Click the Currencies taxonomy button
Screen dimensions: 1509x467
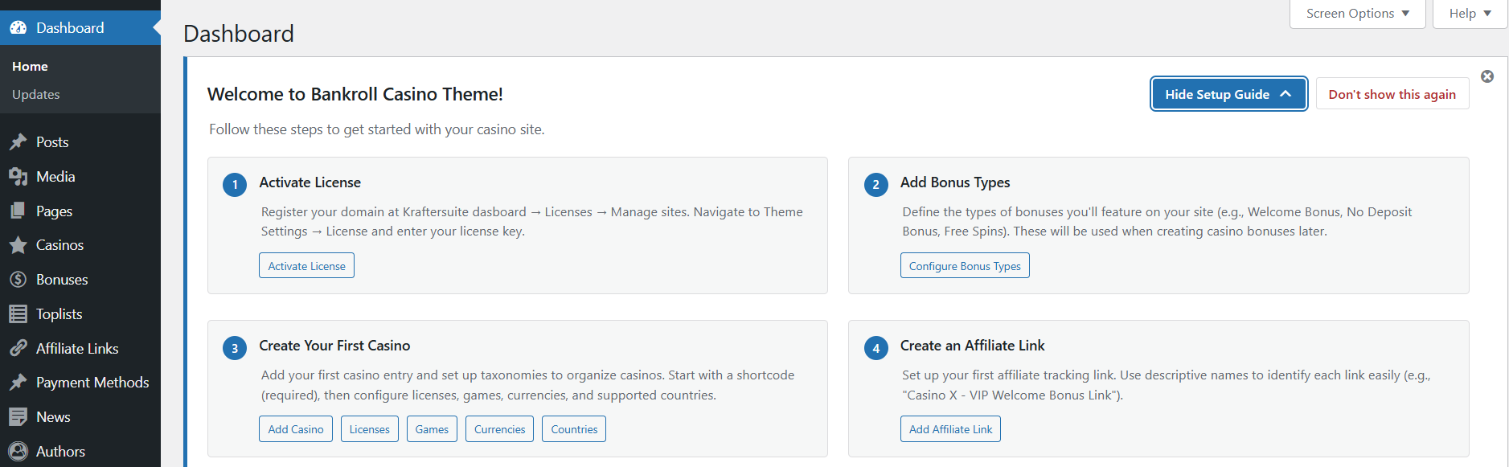pos(499,429)
